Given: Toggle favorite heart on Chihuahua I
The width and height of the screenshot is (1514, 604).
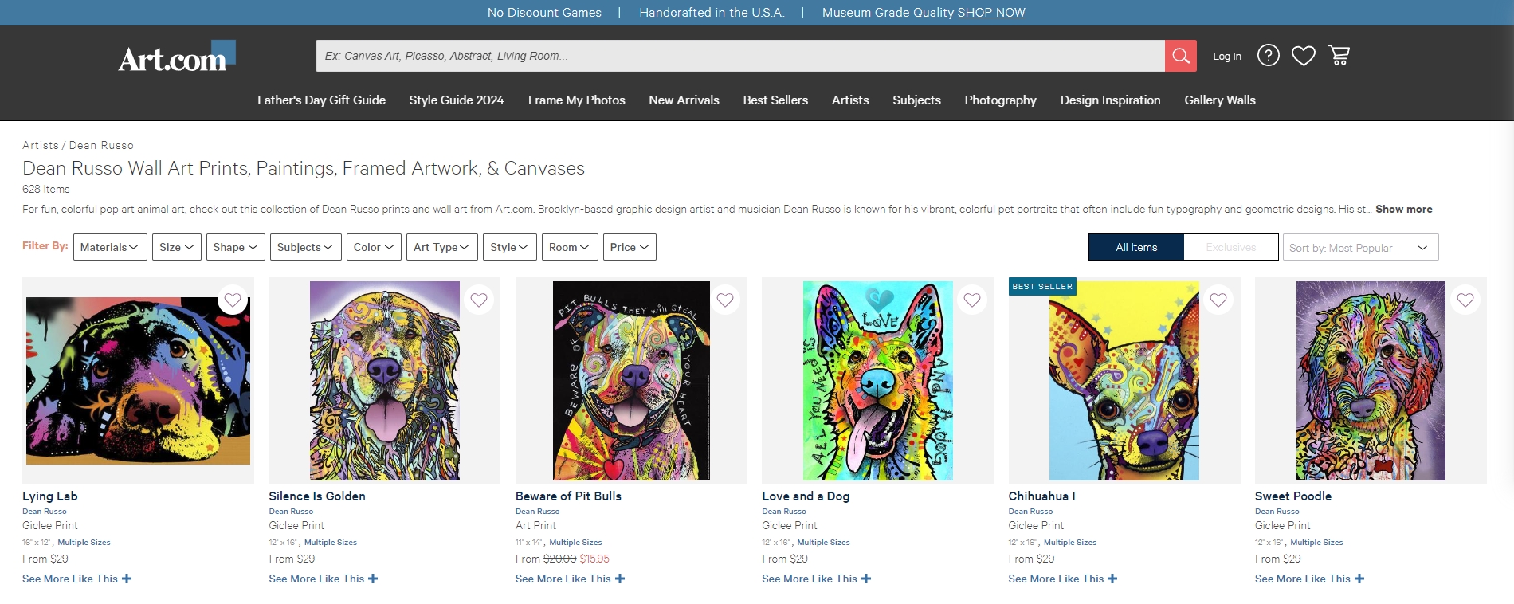Looking at the screenshot, I should coord(1218,300).
